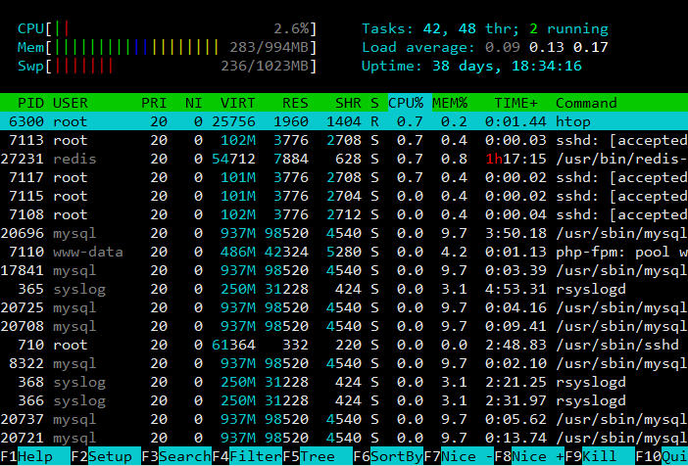688x466 pixels.
Task: Select www-data php-fpm row PID 7110
Action: [x=344, y=252]
